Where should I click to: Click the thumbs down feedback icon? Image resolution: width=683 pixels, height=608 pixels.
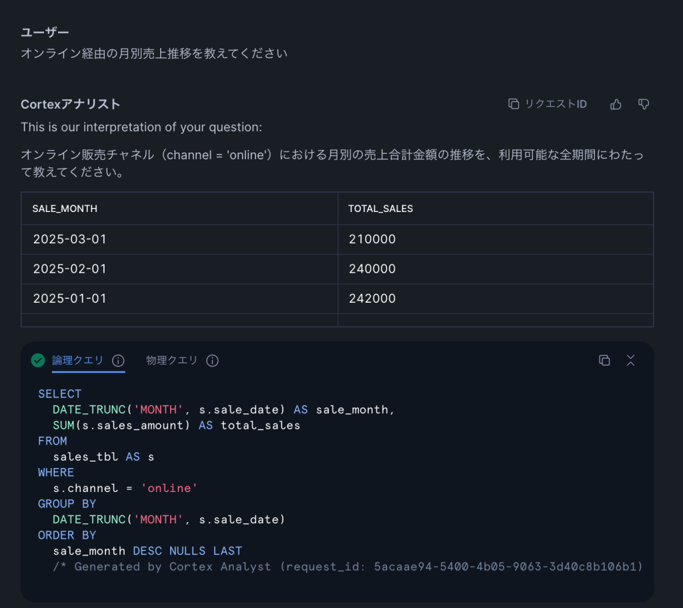(x=644, y=104)
